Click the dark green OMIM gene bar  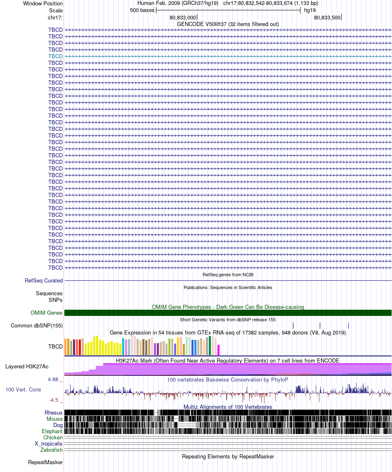coord(228,313)
